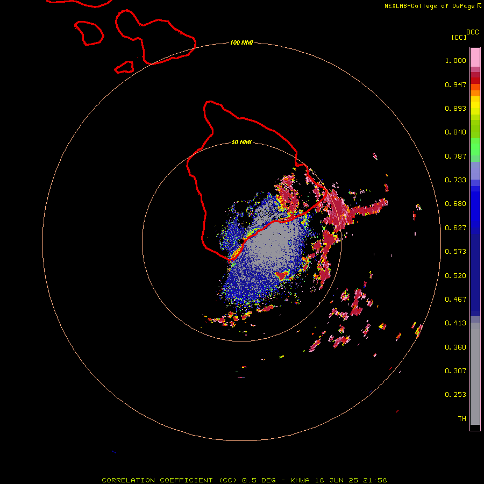Image resolution: width=484 pixels, height=484 pixels.
Task: Click the 21:58 timestamp in caption
Action: pos(375,480)
